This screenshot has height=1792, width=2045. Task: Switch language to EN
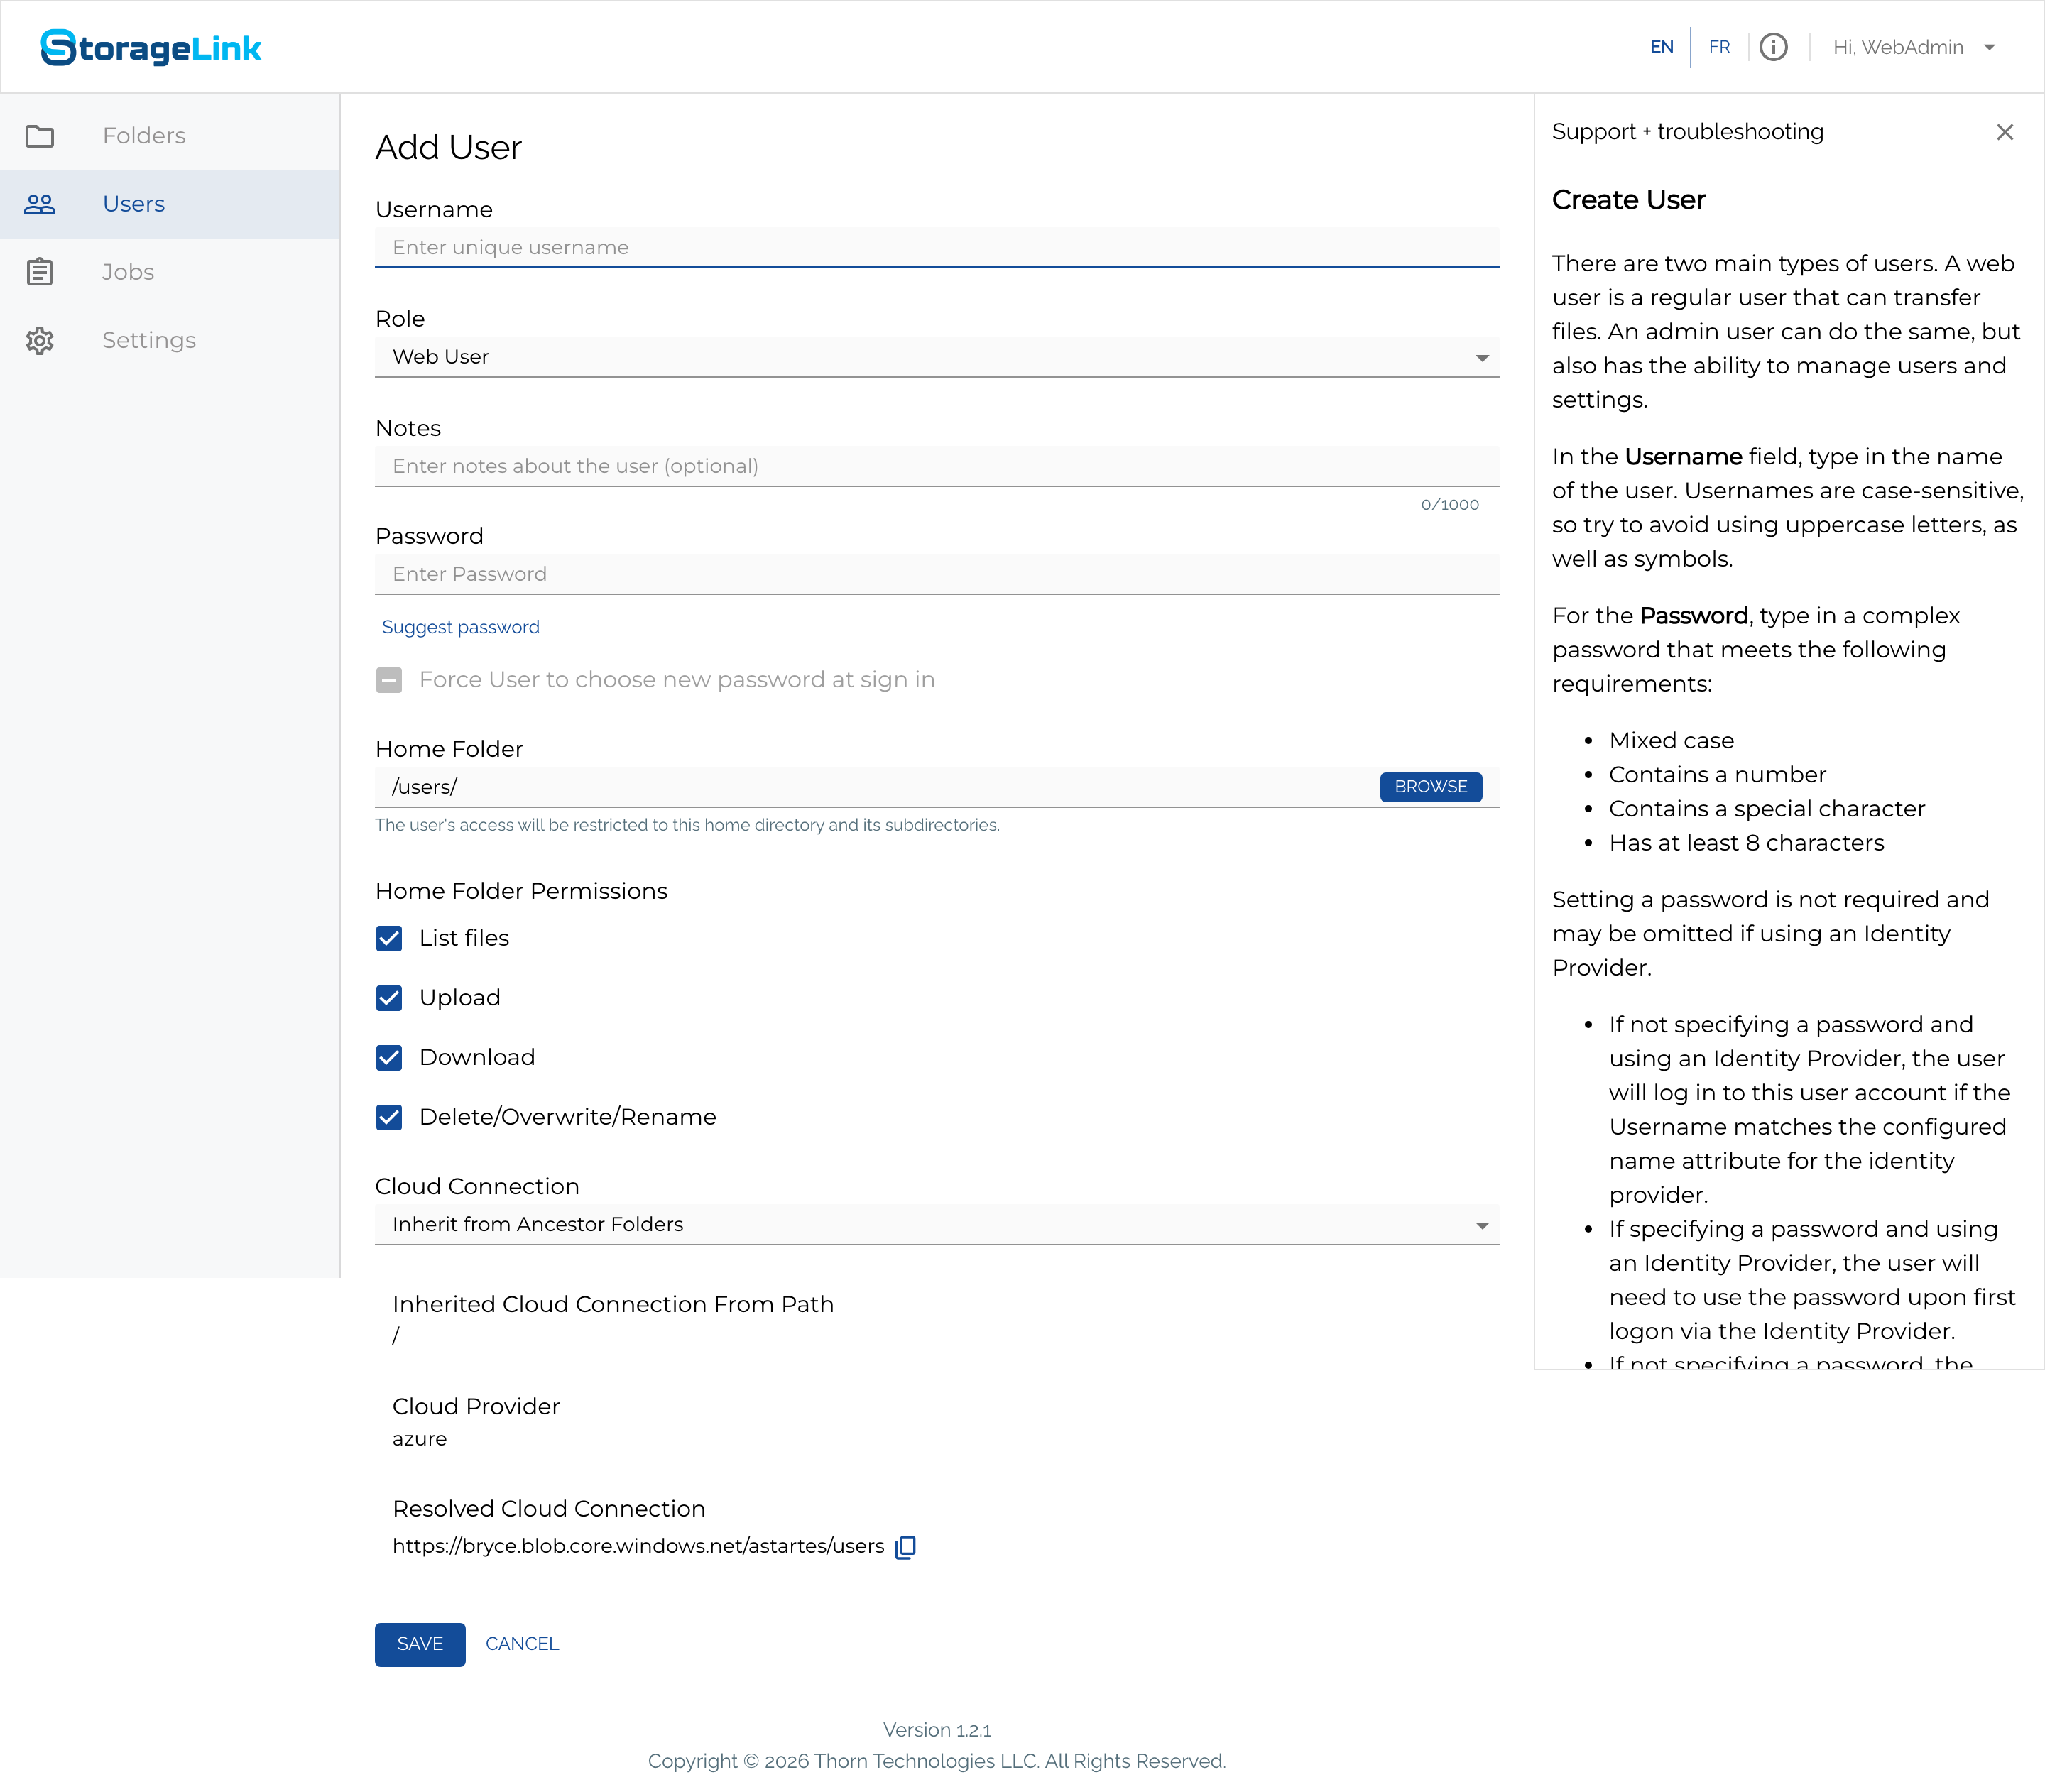(1661, 47)
